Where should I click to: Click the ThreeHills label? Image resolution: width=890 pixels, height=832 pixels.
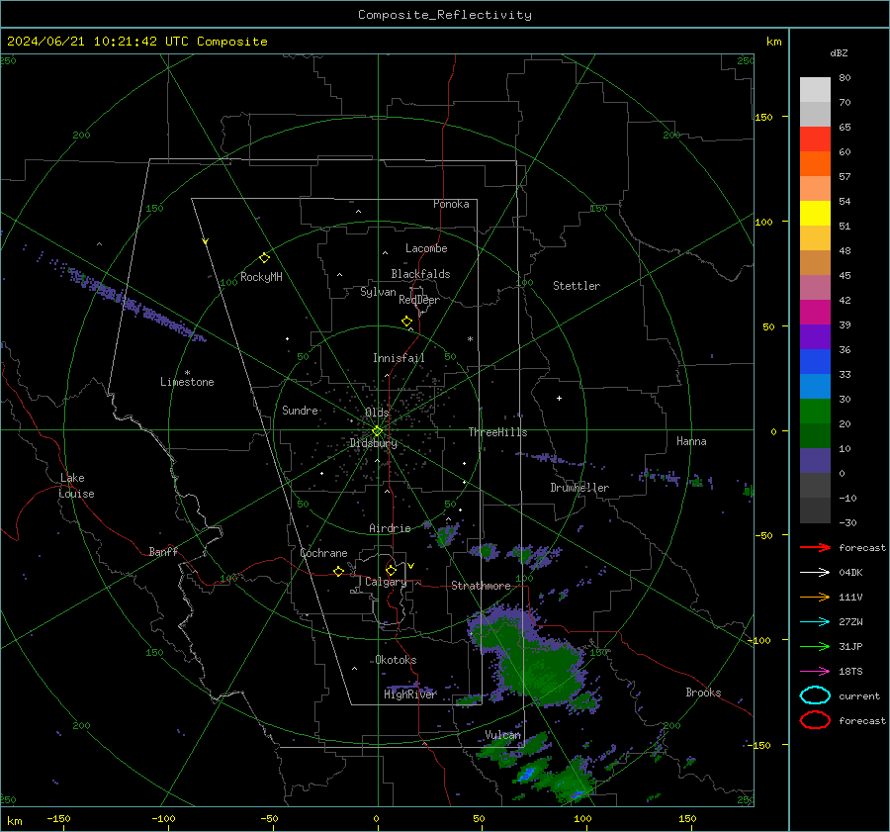pos(497,432)
